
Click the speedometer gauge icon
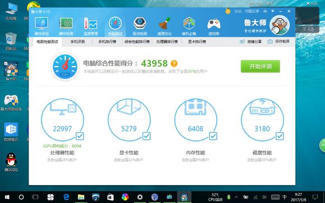click(65, 67)
